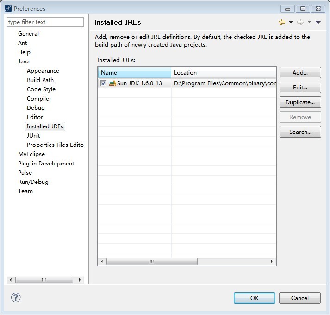Click the Edit... button
The height and width of the screenshot is (315, 330).
[300, 87]
